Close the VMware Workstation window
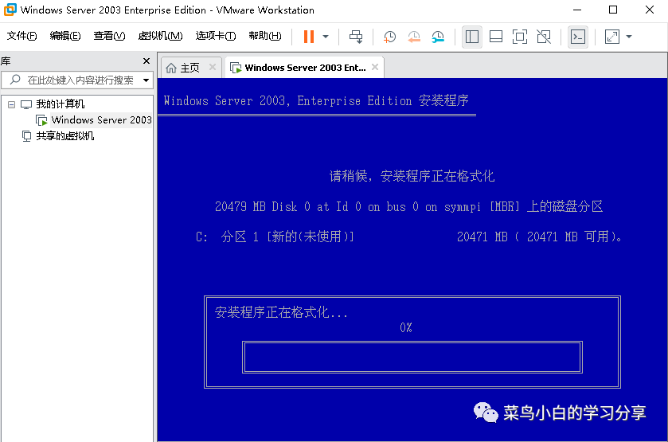 pyautogui.click(x=649, y=10)
